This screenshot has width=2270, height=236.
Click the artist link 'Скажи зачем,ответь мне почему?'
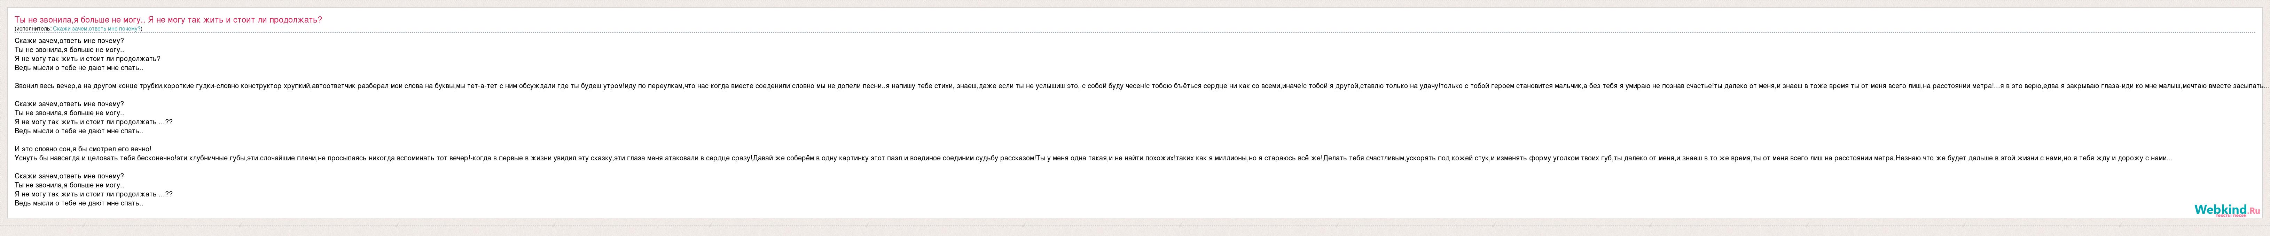[97, 28]
